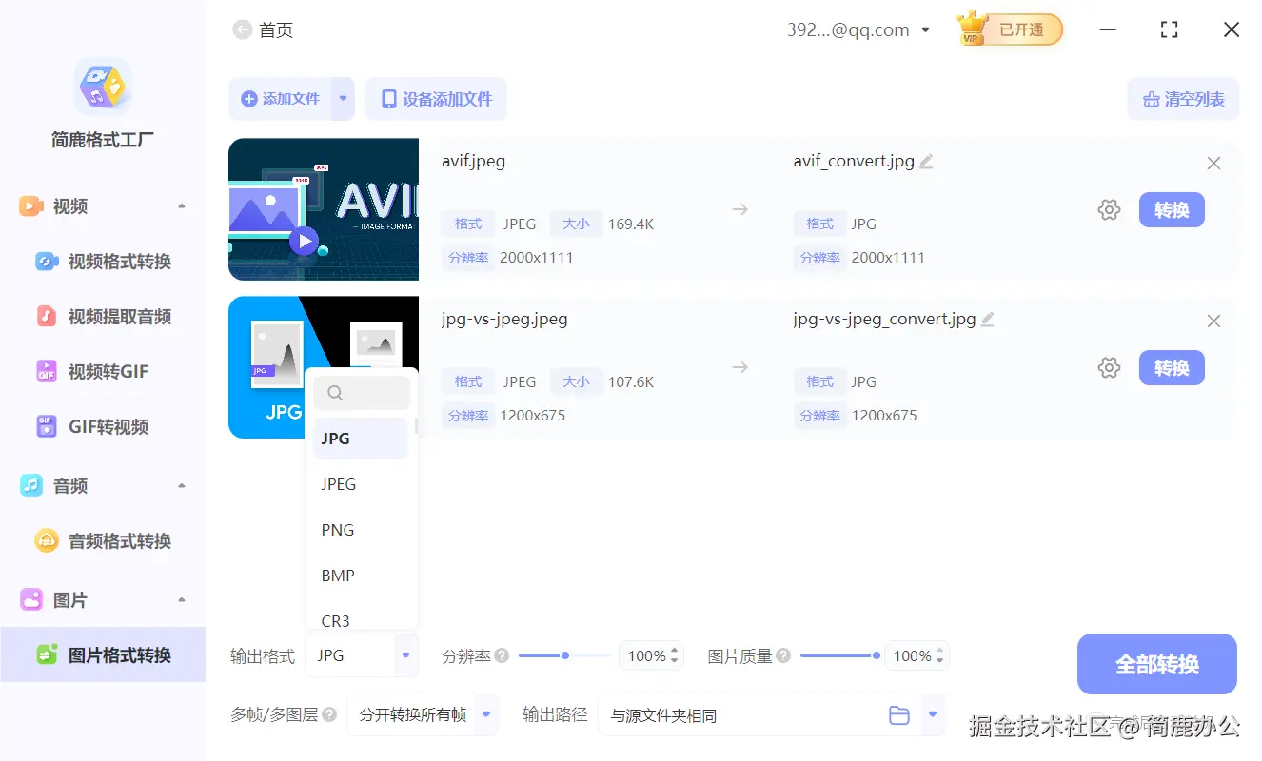Click the 首页 link
Viewport: 1262px width, 761px height.
[276, 30]
